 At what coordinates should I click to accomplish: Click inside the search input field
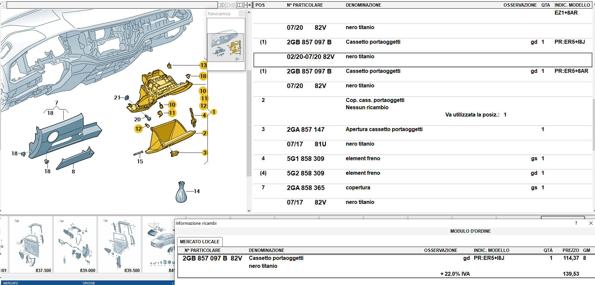pos(112,5)
